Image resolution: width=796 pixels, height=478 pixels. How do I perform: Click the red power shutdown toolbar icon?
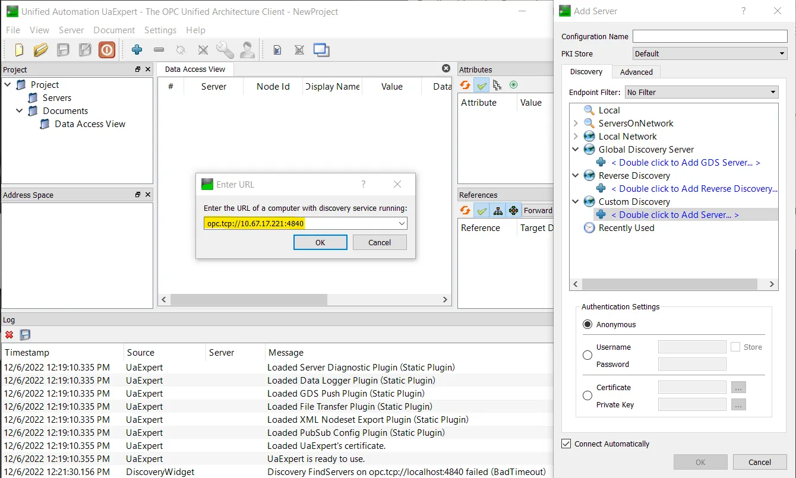pyautogui.click(x=107, y=50)
